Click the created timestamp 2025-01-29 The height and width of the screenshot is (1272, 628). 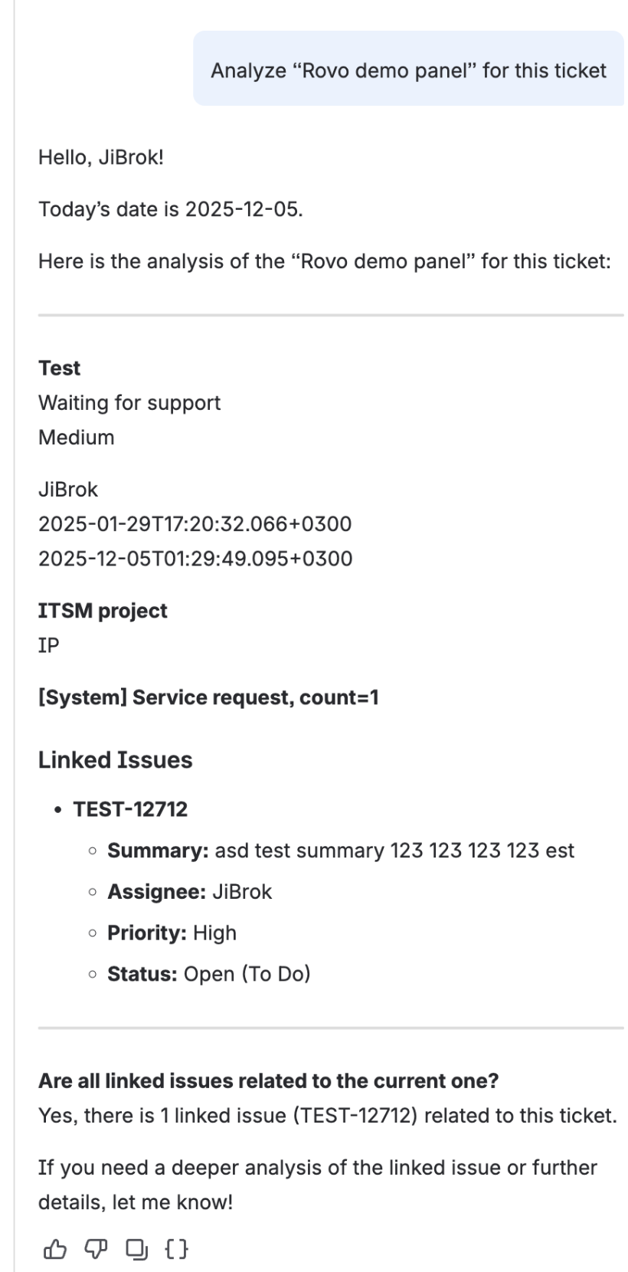(x=195, y=523)
